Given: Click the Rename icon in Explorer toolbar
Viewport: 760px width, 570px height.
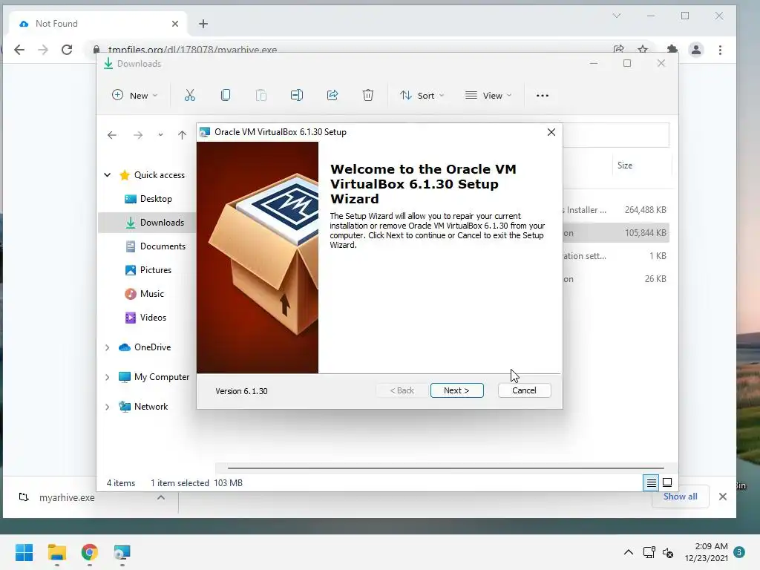Looking at the screenshot, I should [x=297, y=96].
